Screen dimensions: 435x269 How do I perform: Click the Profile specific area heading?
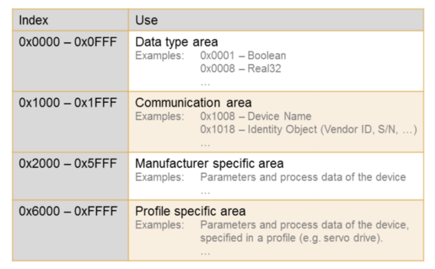[190, 211]
